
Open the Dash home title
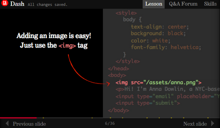tap(17, 4)
